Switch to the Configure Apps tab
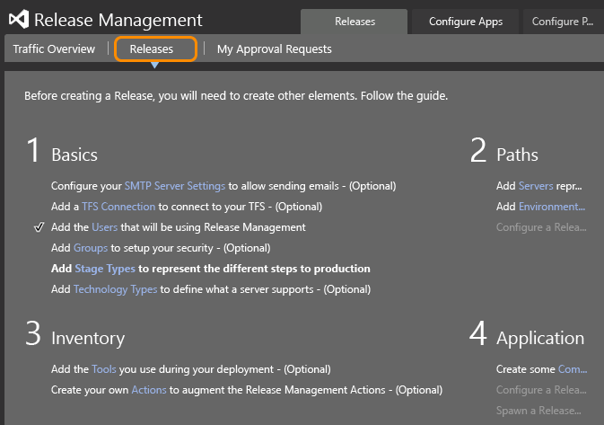This screenshot has height=425, width=604. (x=466, y=22)
